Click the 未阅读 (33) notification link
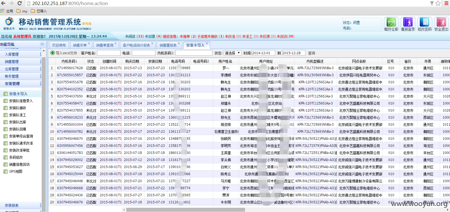The image size is (450, 212). [x=134, y=36]
